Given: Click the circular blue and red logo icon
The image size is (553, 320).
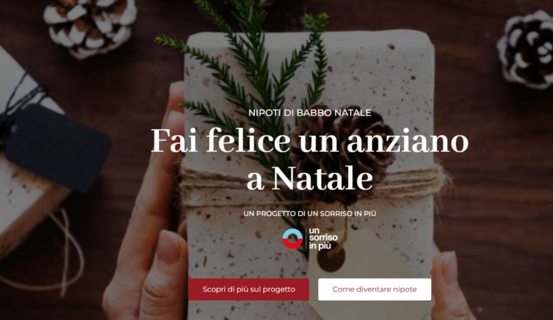Looking at the screenshot, I should click(292, 239).
